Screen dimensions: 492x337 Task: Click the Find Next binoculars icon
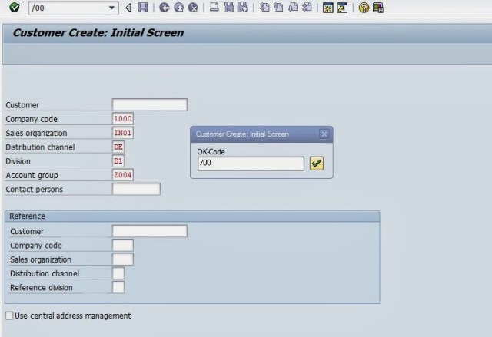(x=243, y=8)
